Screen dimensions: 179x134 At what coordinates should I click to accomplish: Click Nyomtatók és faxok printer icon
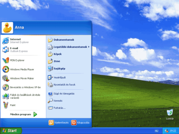click(x=50, y=84)
